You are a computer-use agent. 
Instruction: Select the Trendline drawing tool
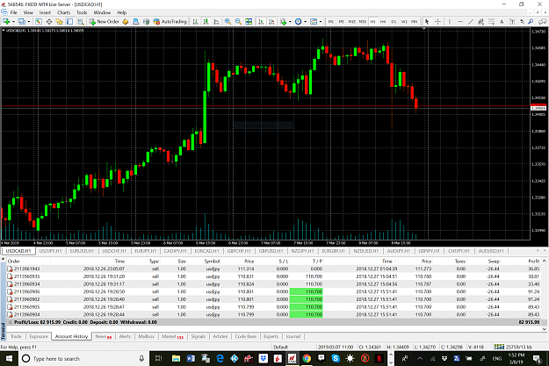pyautogui.click(x=471, y=22)
